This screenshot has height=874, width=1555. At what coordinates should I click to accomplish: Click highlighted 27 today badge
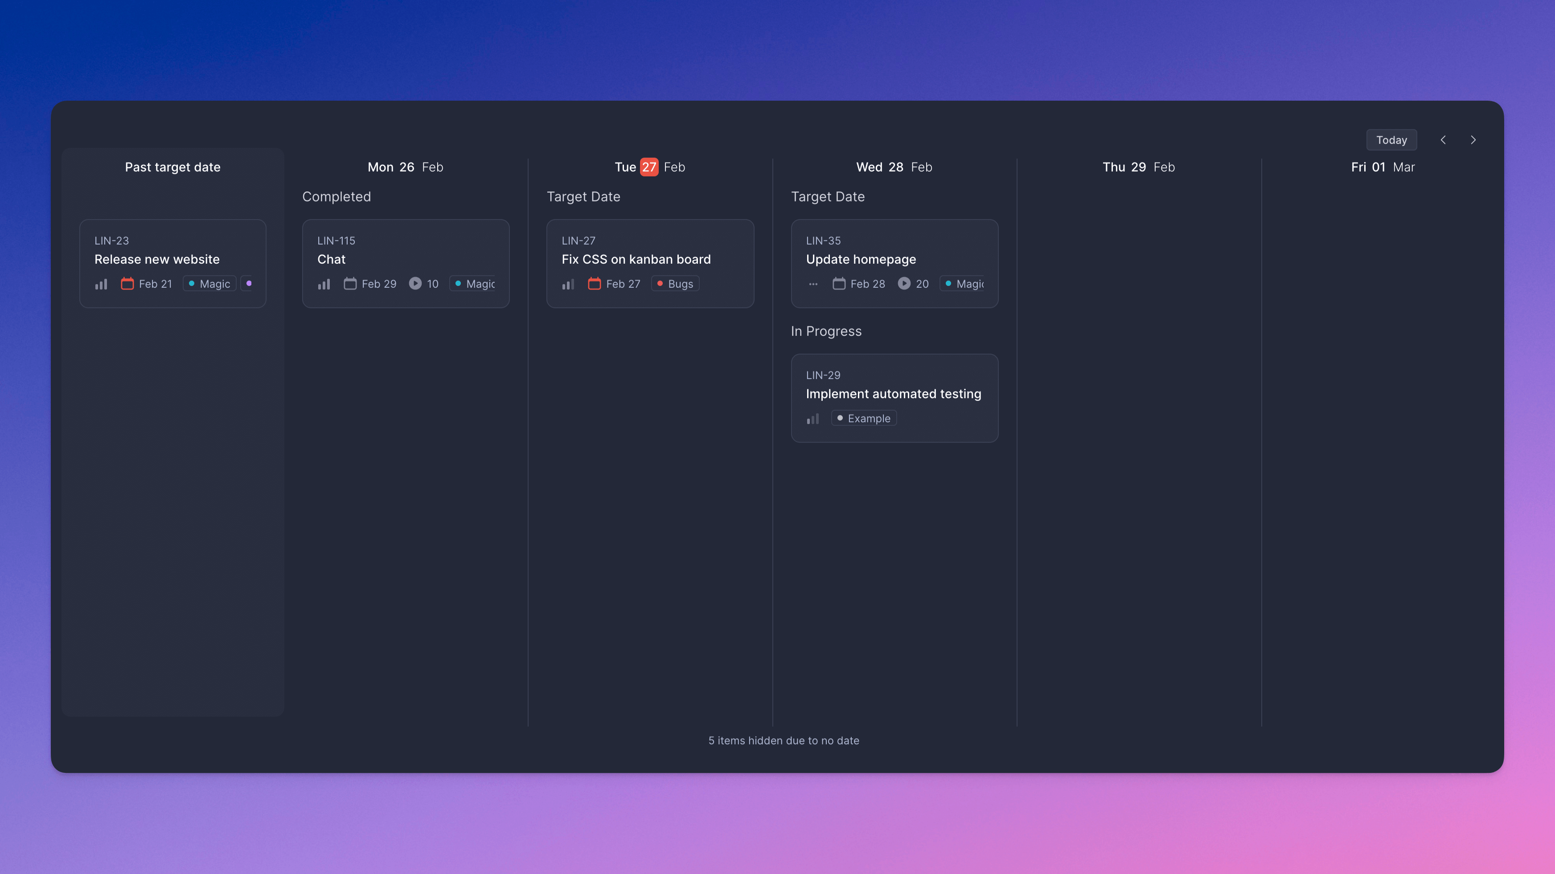(x=649, y=167)
